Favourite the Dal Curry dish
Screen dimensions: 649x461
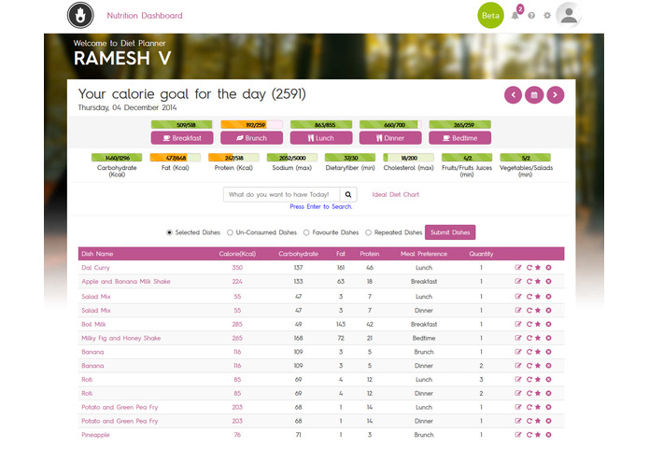[x=538, y=268]
